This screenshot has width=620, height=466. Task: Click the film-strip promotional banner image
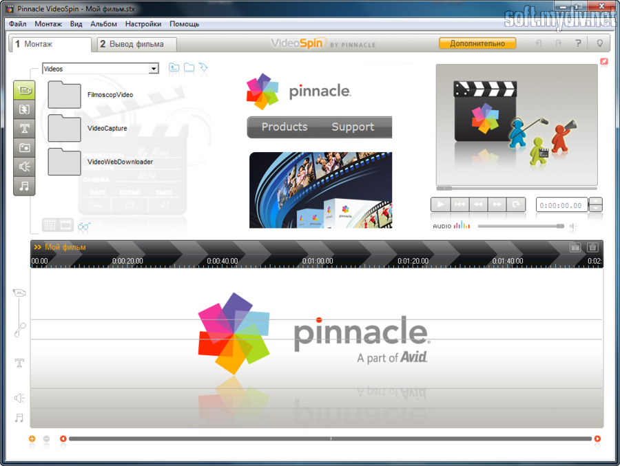coord(320,190)
